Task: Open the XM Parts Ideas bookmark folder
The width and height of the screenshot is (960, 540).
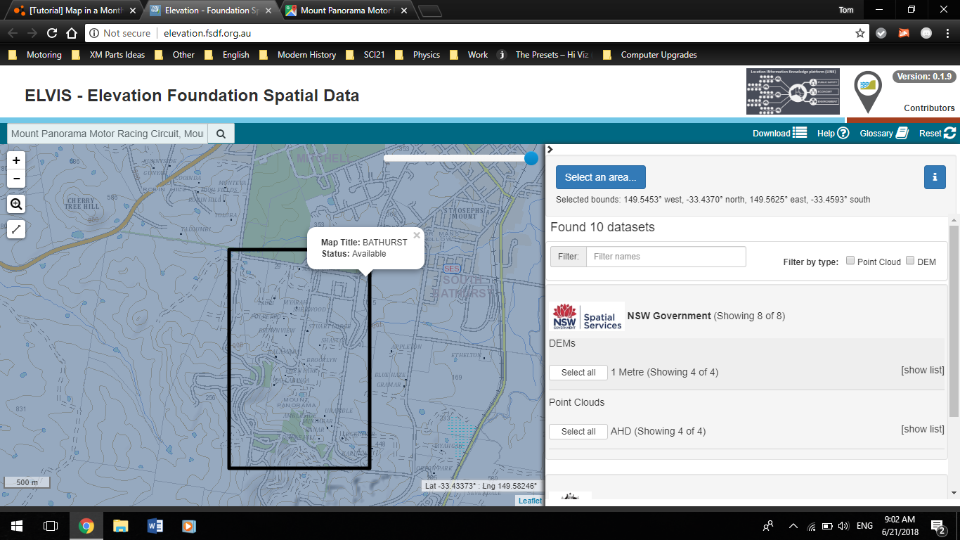Action: pos(109,55)
